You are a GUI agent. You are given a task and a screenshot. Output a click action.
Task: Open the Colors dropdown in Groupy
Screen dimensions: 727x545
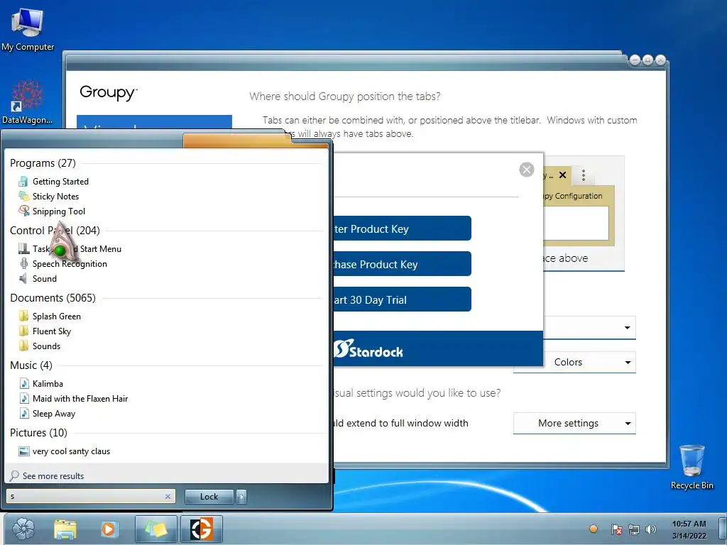(574, 363)
